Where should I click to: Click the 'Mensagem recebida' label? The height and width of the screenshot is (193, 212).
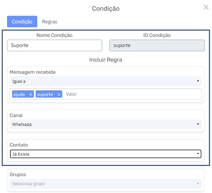pyautogui.click(x=33, y=72)
